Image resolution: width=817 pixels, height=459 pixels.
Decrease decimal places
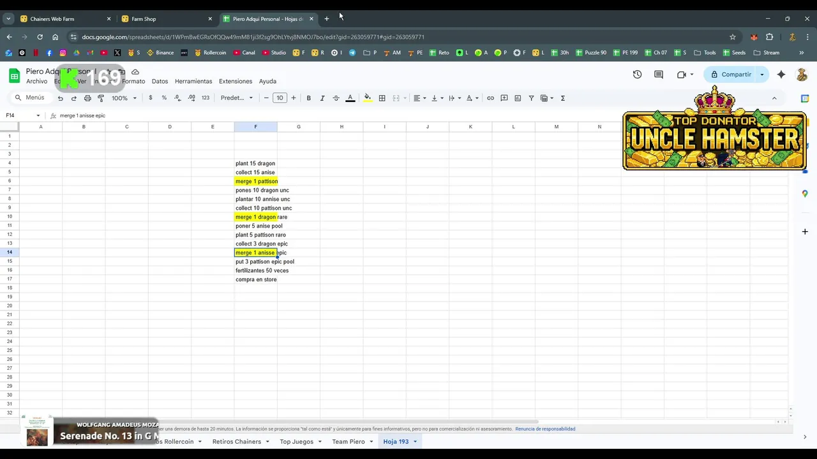(177, 98)
